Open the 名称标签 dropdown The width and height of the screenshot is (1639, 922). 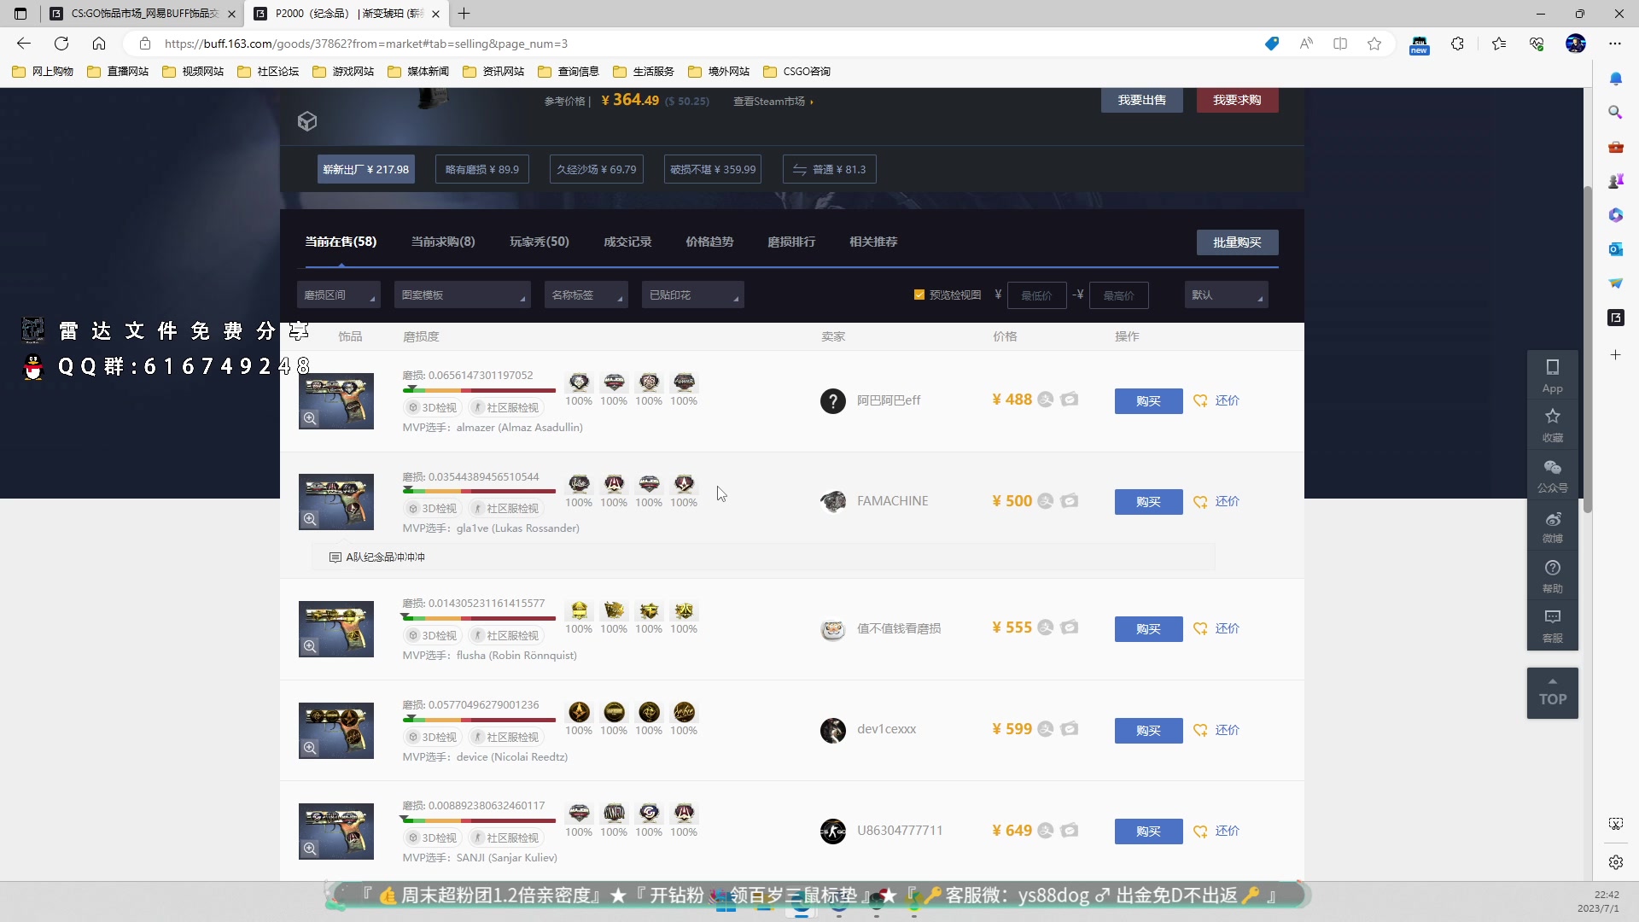[x=586, y=295]
